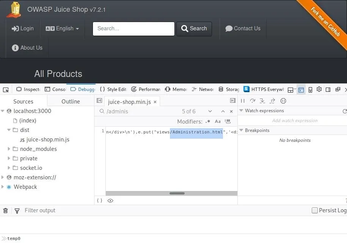Image resolution: width=347 pixels, height=243 pixels.
Task: Enable the Persist Logs checkbox
Action: (x=314, y=210)
